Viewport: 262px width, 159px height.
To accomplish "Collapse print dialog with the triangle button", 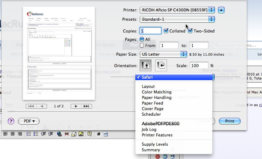I will [x=221, y=10].
